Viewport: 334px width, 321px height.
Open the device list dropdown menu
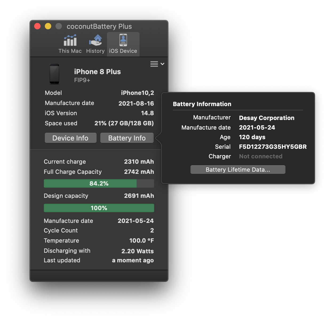pos(157,64)
